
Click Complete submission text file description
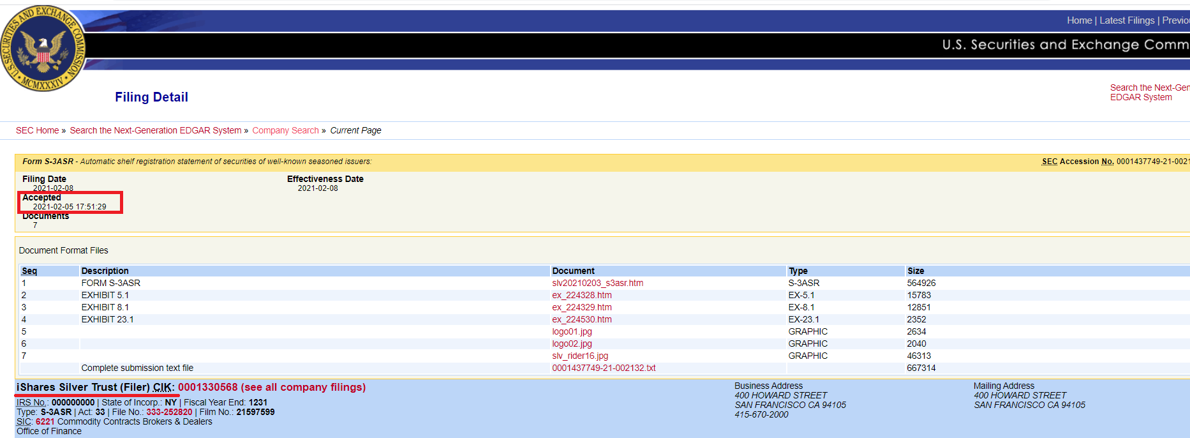tap(137, 368)
